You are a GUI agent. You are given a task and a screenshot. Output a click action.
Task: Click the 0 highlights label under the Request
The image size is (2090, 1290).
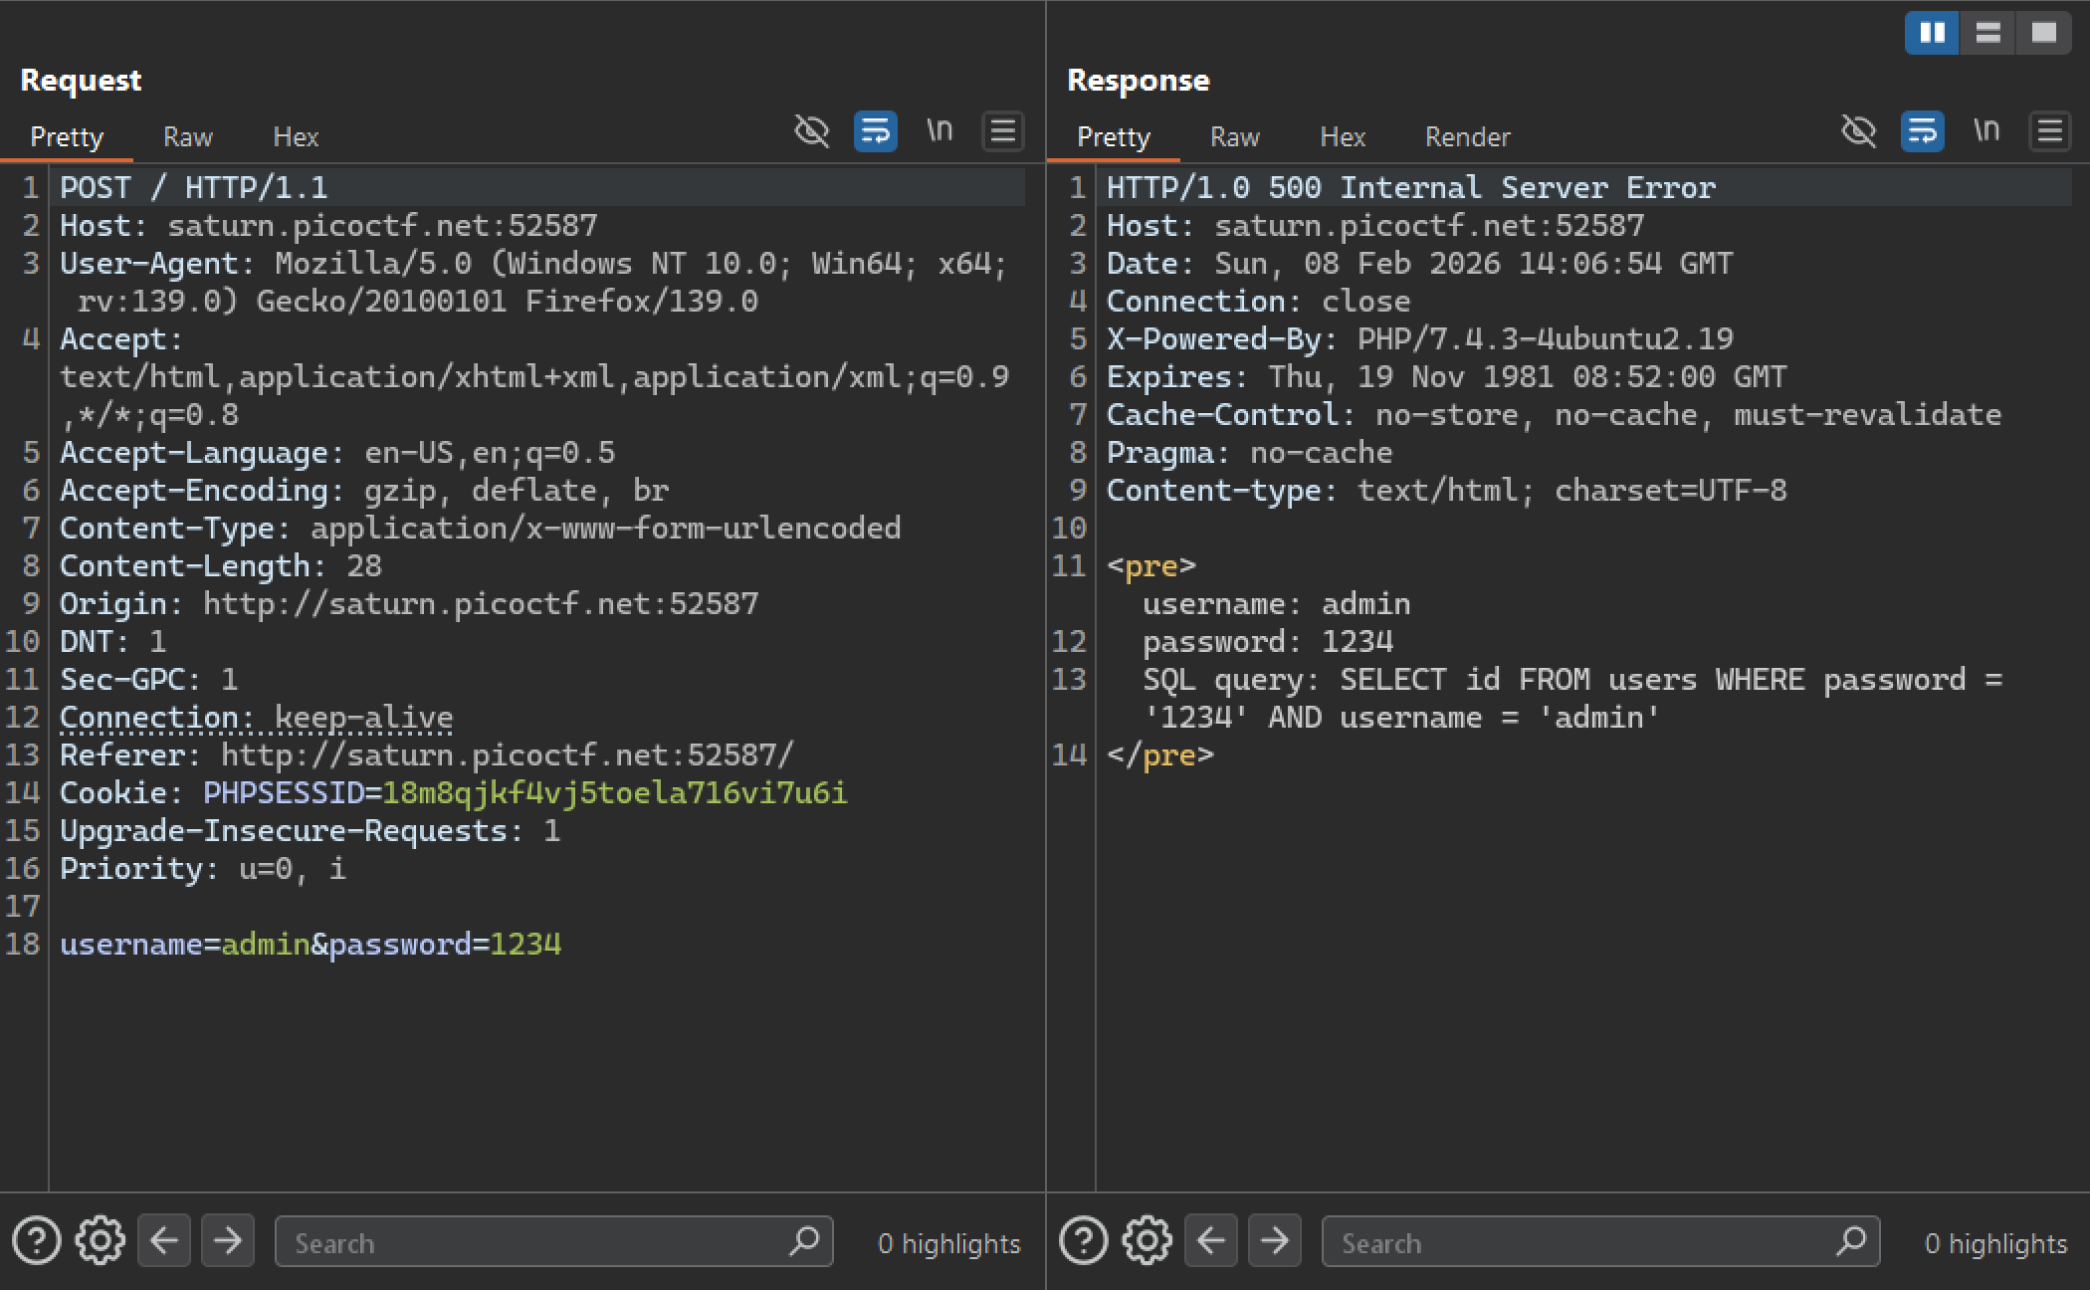click(947, 1242)
